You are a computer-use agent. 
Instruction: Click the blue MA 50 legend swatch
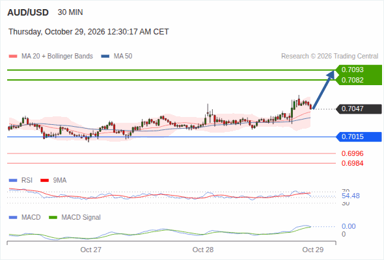point(105,57)
